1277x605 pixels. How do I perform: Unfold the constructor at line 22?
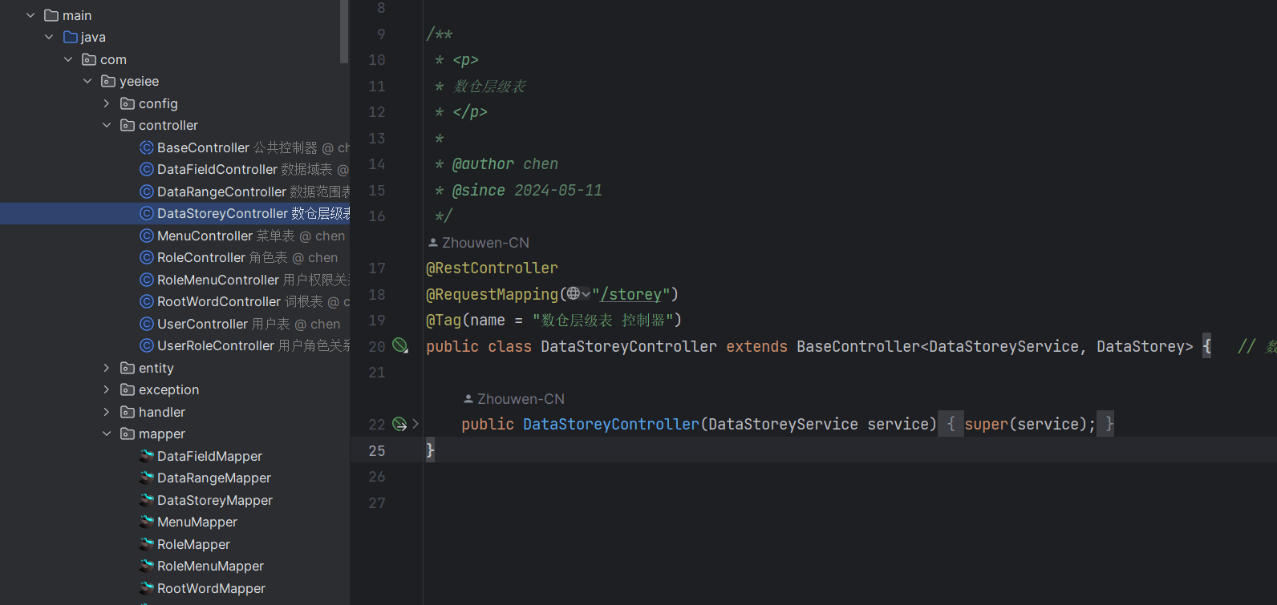416,425
